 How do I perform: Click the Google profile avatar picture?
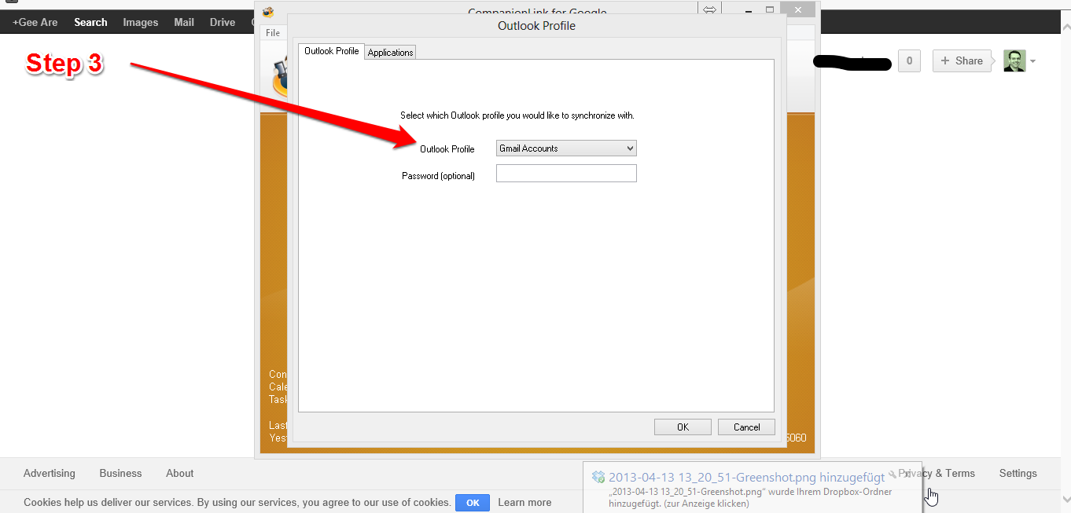point(1014,60)
